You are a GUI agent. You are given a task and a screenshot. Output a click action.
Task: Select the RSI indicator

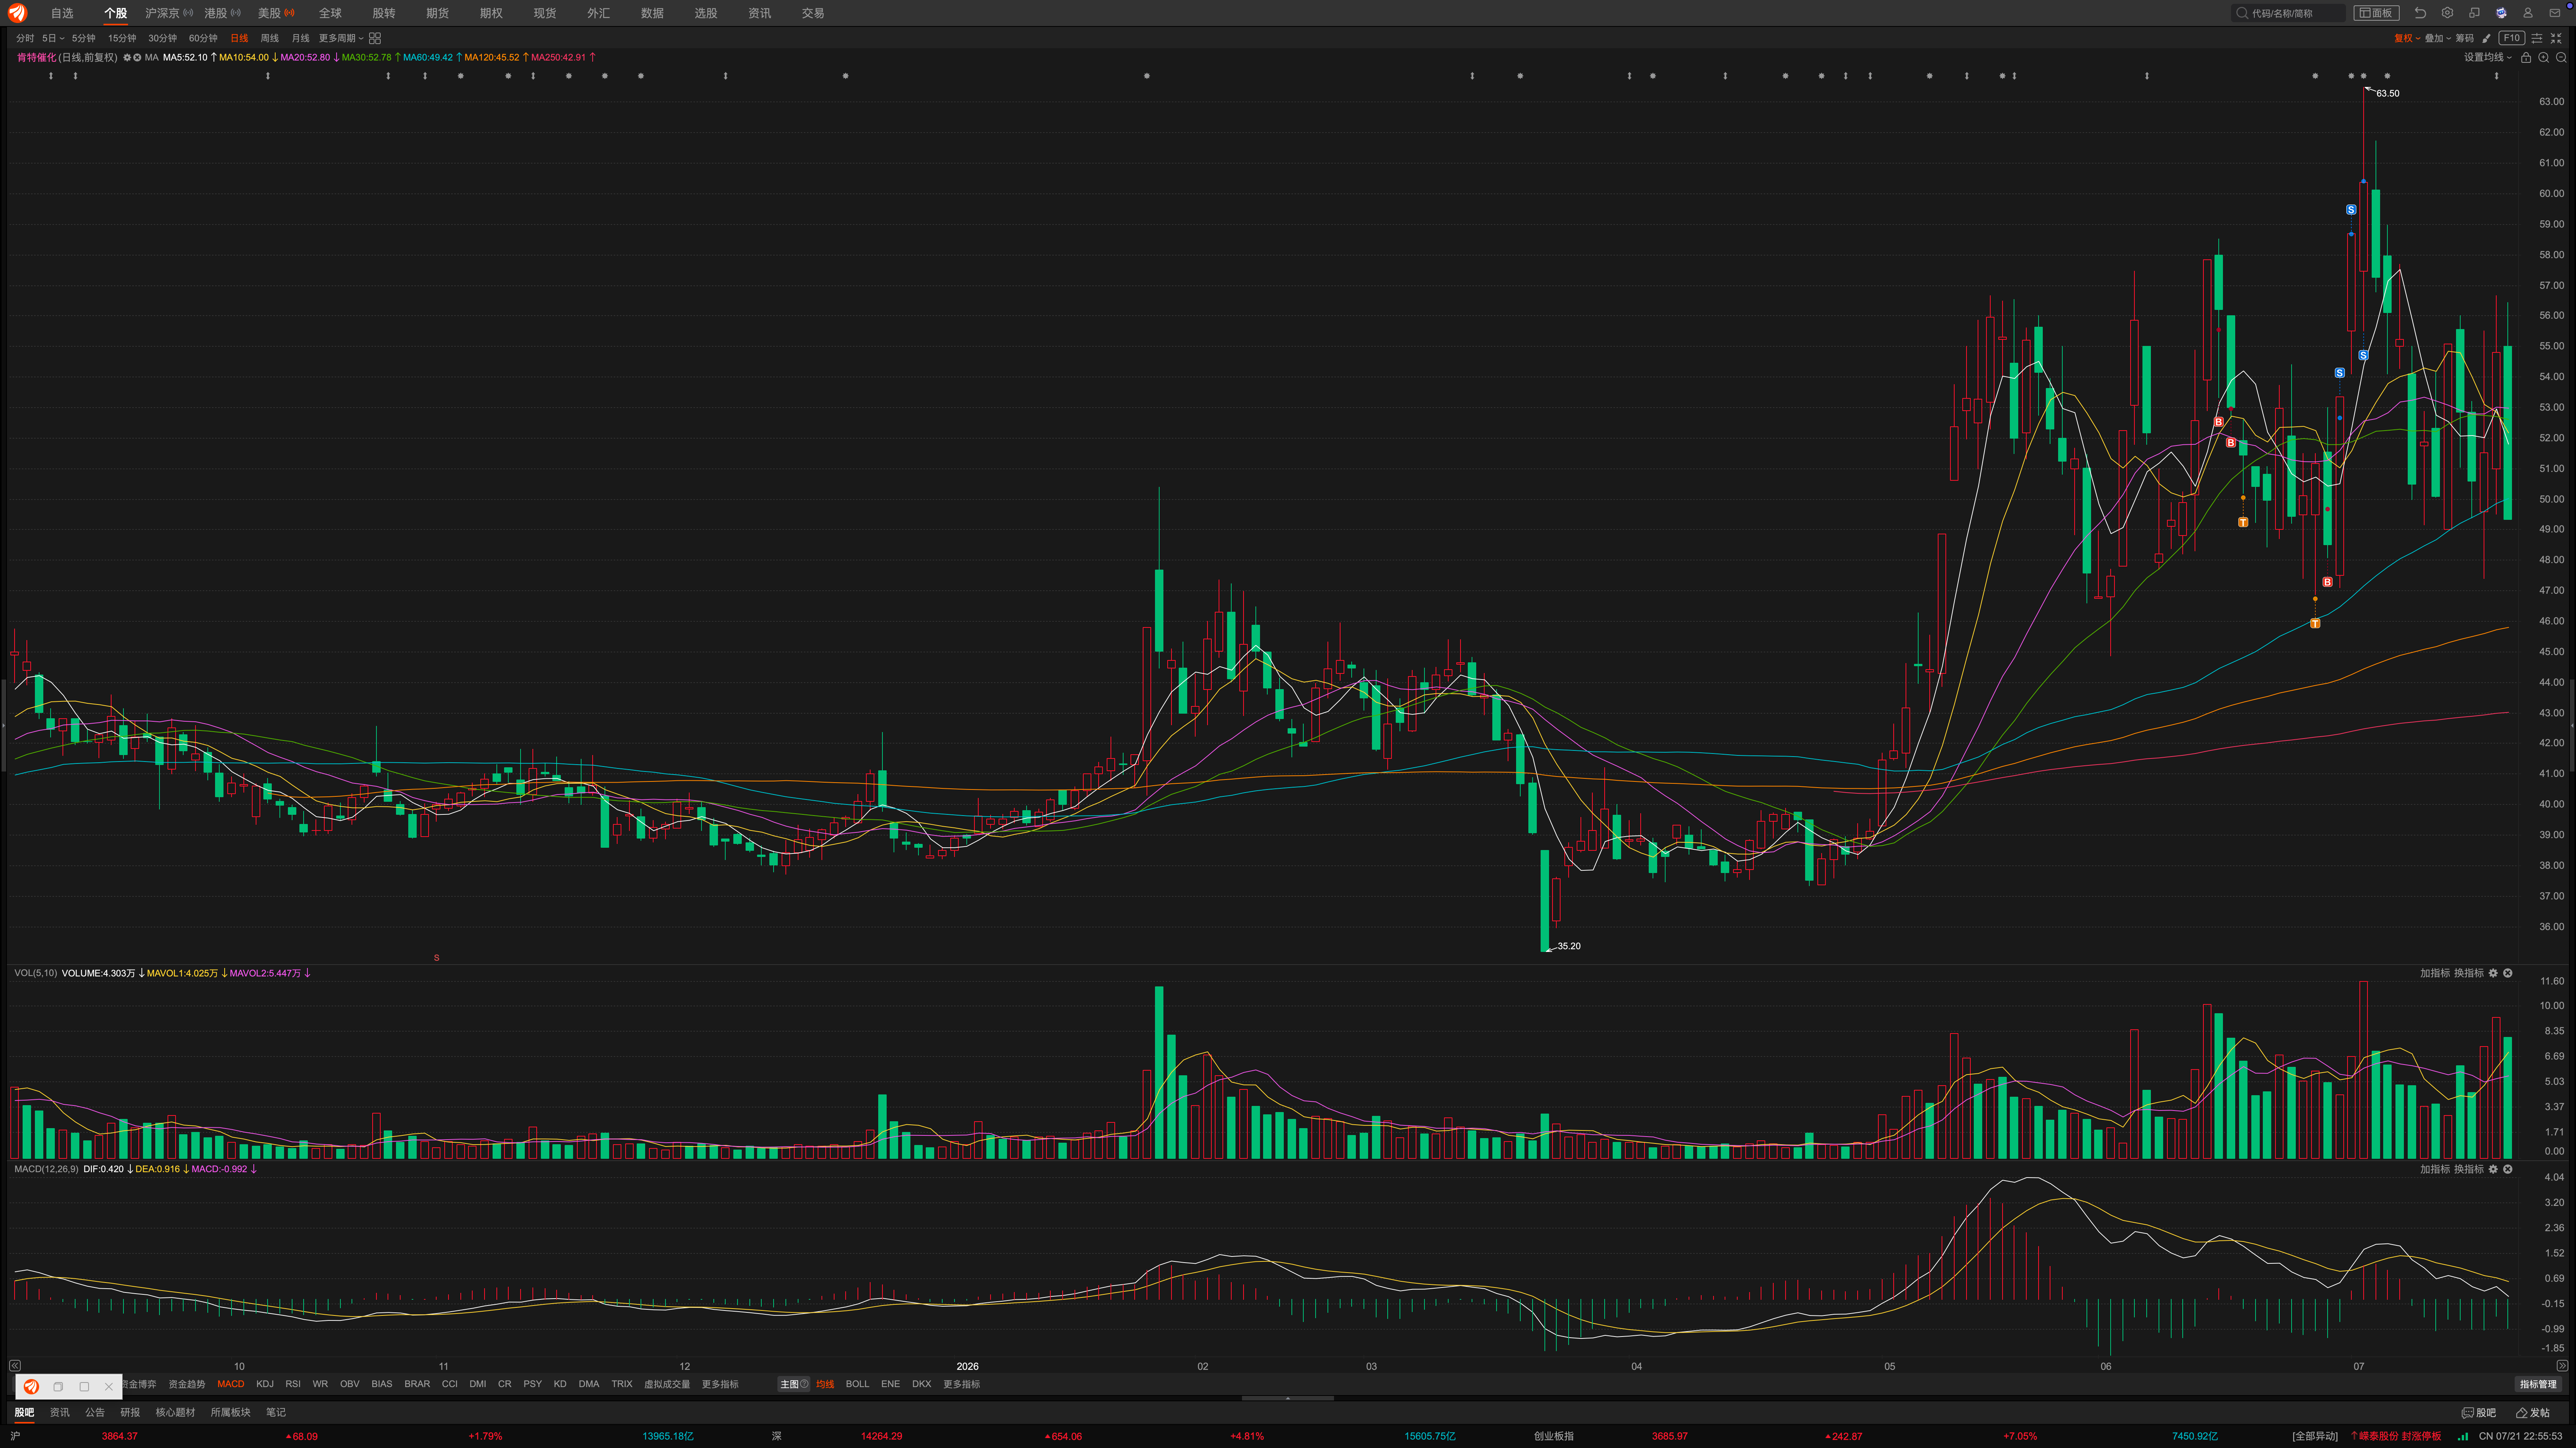point(293,1384)
